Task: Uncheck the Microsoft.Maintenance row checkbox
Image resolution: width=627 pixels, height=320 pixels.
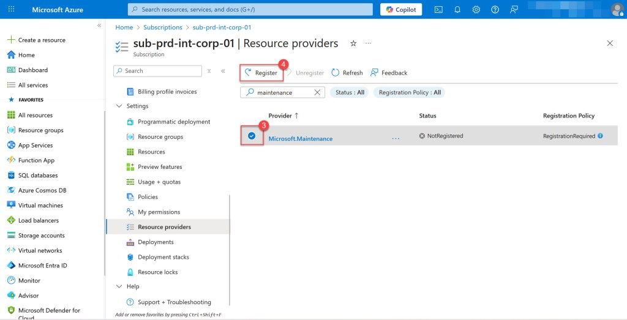Action: click(x=251, y=136)
